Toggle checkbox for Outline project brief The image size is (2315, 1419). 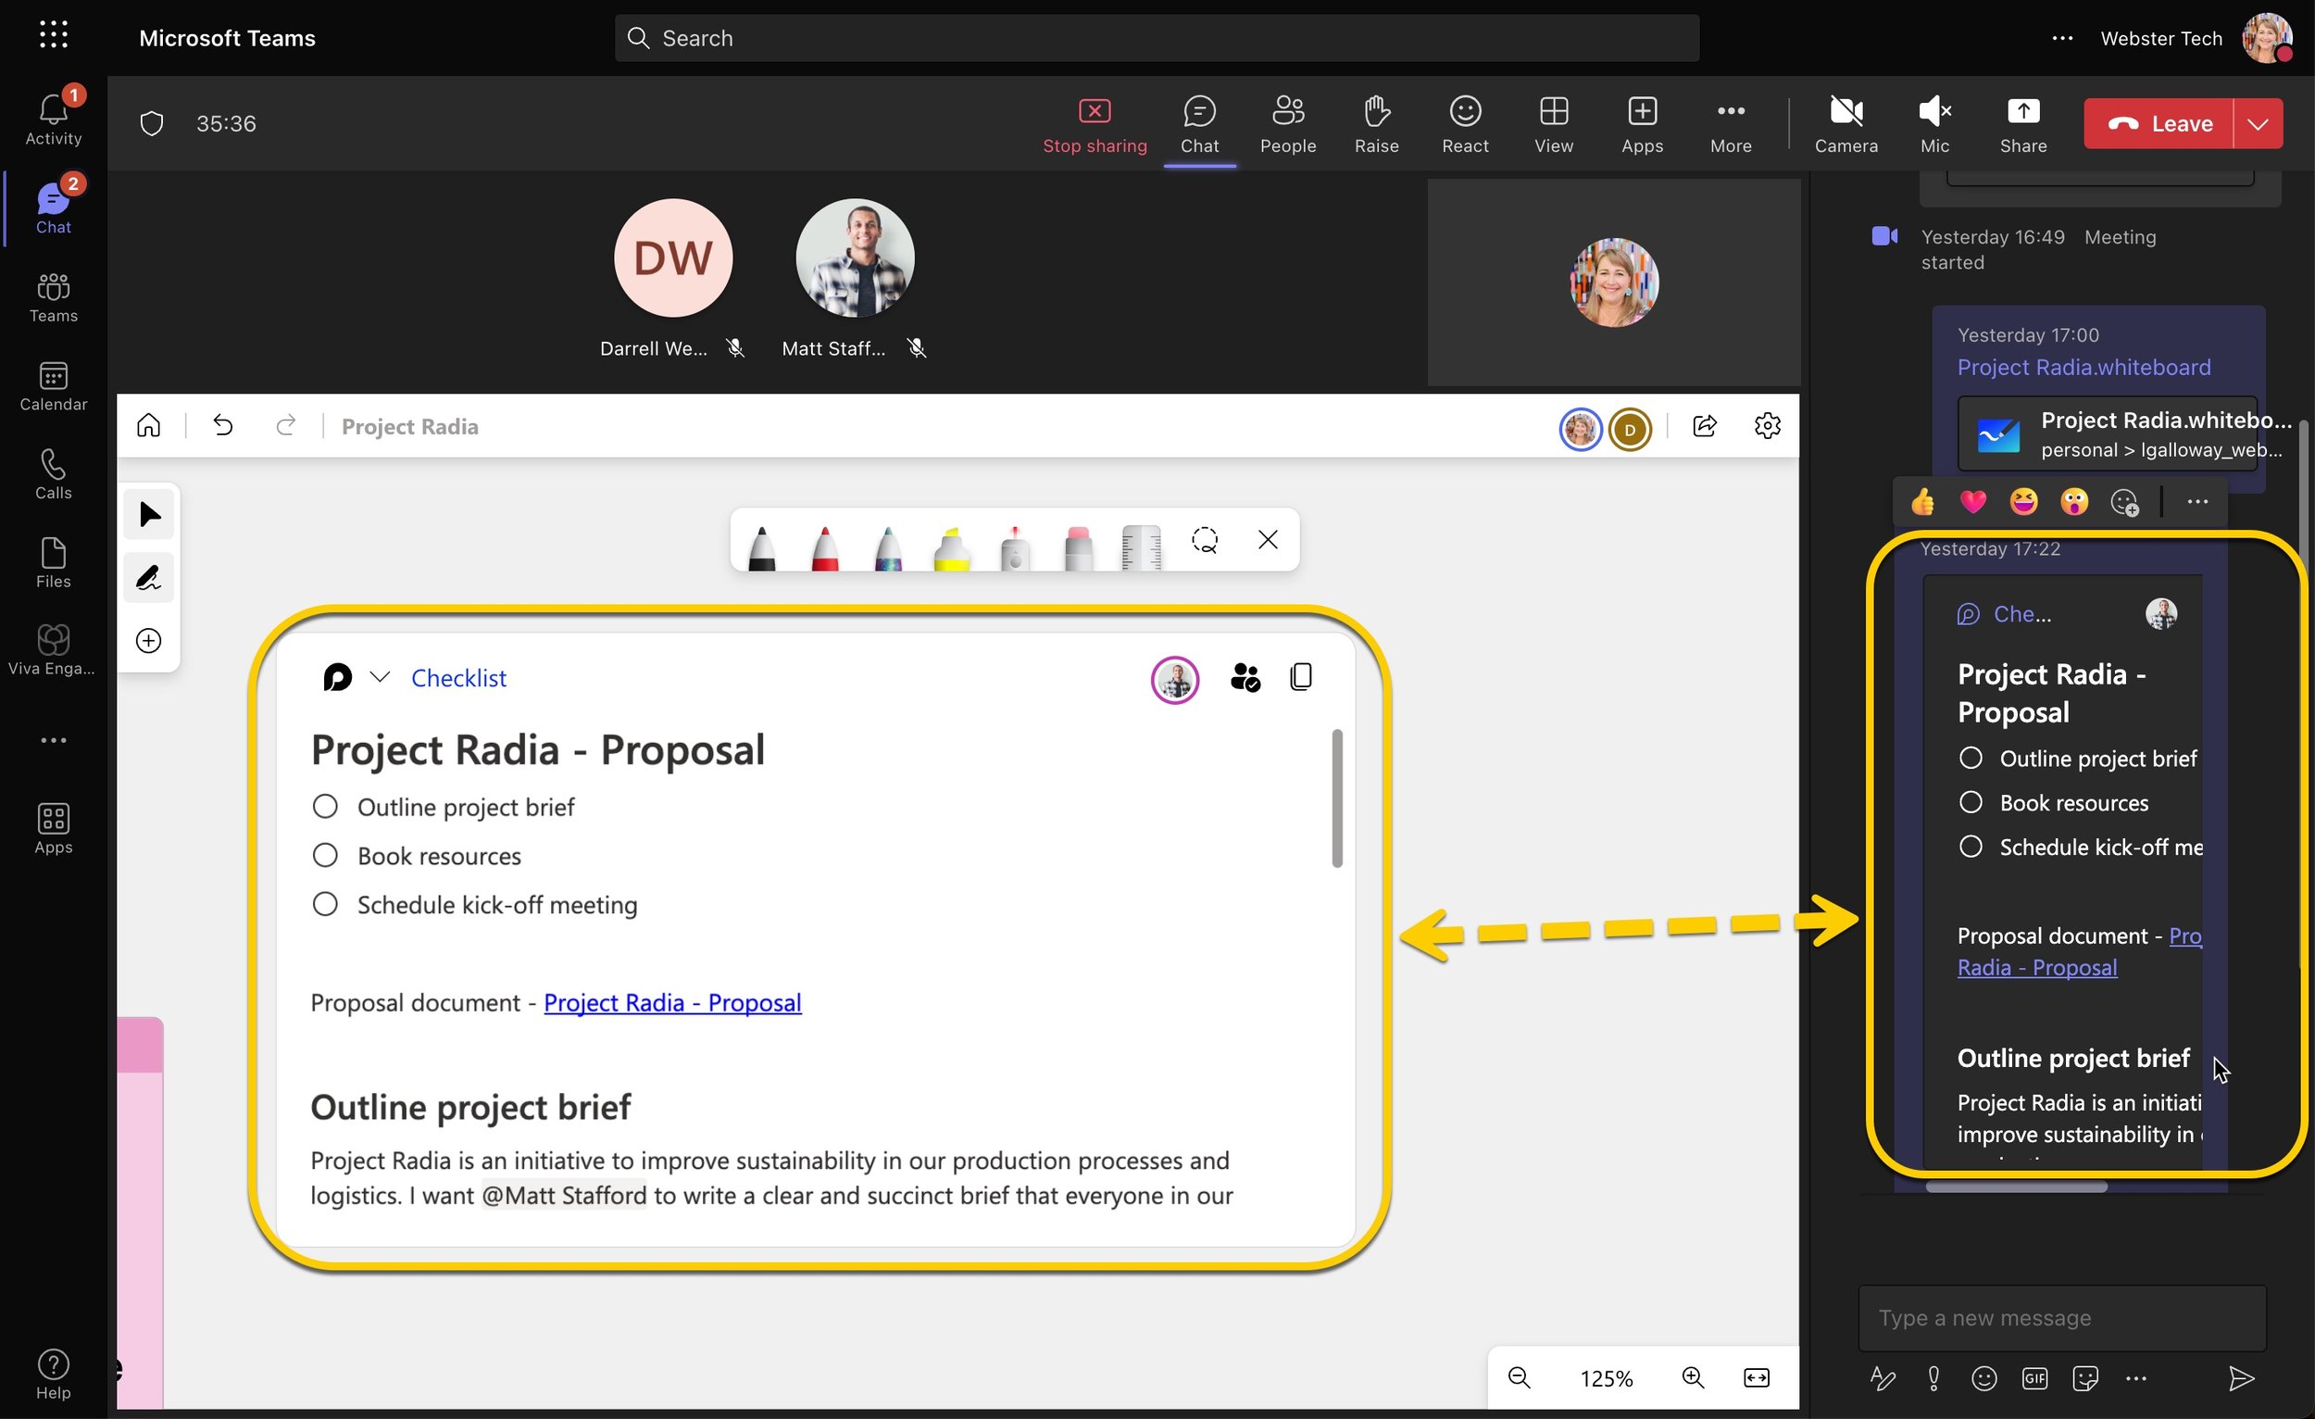[324, 807]
